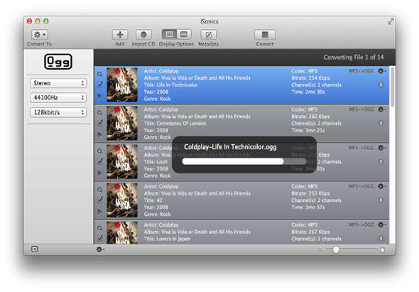419x292 pixels.
Task: Open the Metadata editor
Action: 208,35
